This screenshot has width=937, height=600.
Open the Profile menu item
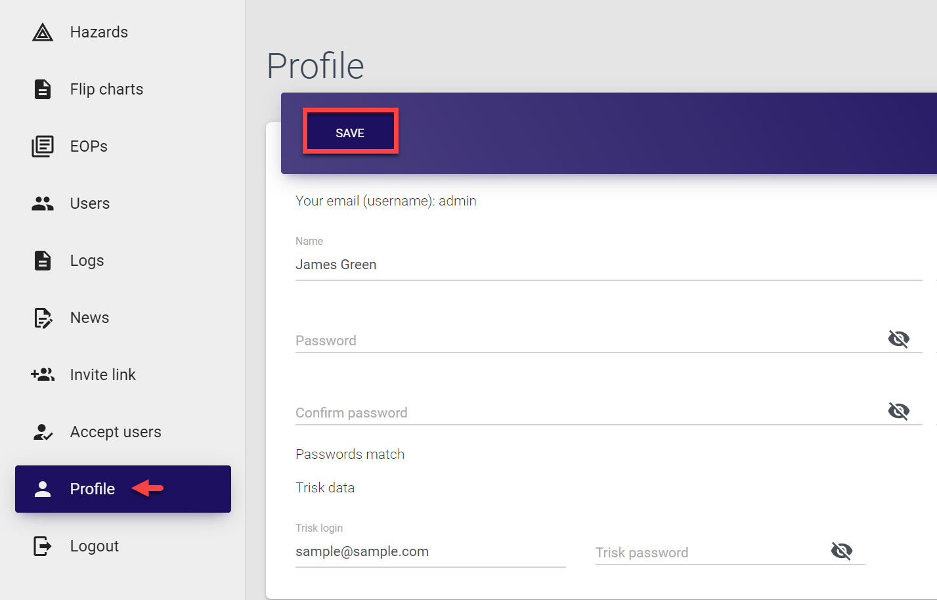tap(93, 489)
